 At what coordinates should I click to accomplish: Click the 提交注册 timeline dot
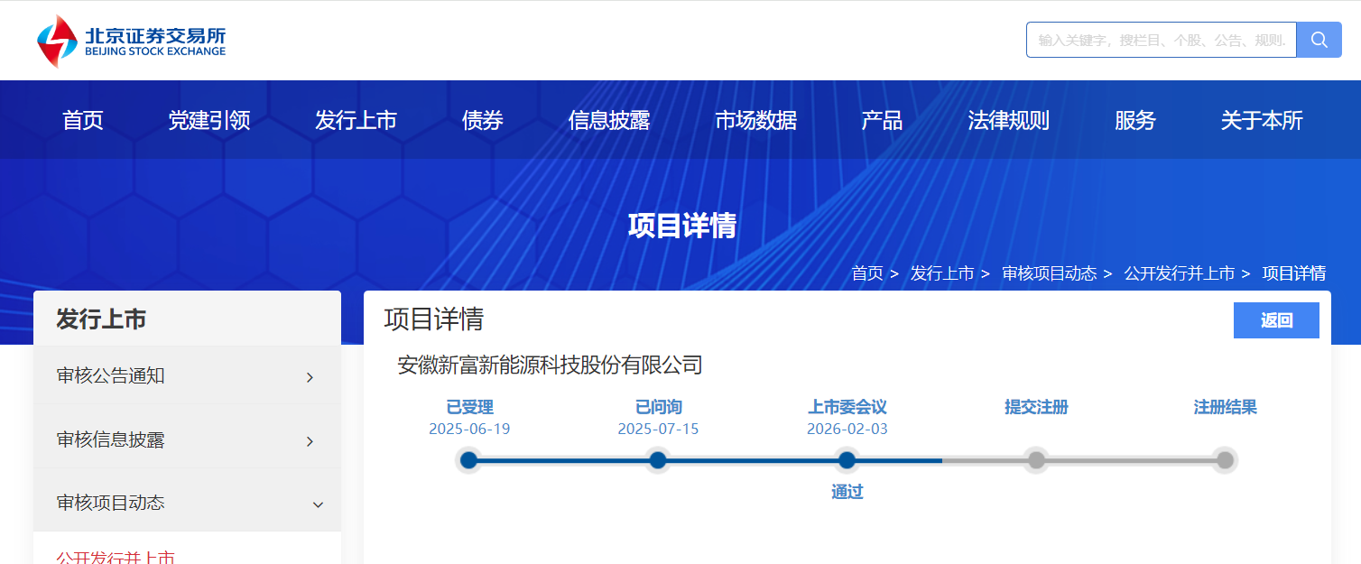[x=1036, y=460]
